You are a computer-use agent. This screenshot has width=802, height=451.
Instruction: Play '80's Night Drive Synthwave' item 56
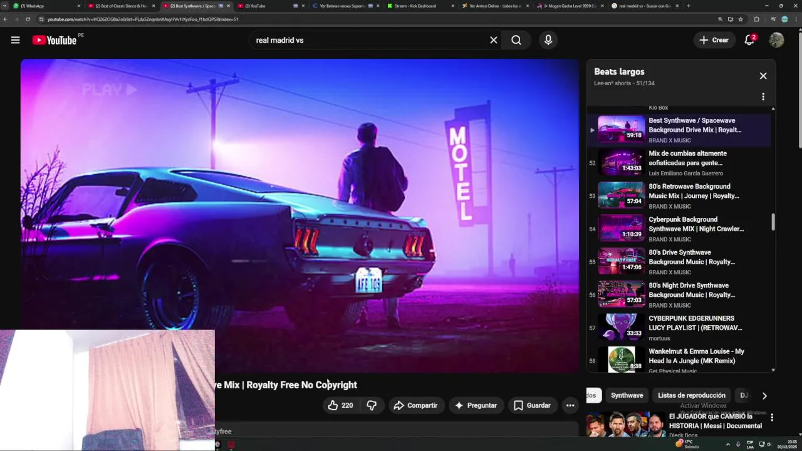click(680, 295)
